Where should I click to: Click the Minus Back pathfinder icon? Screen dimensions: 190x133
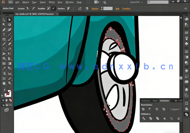178,118
